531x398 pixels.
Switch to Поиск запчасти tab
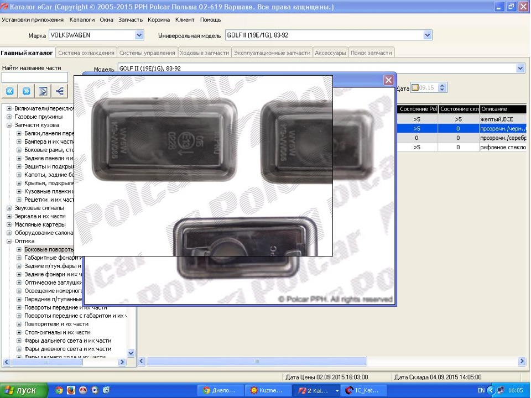click(371, 53)
